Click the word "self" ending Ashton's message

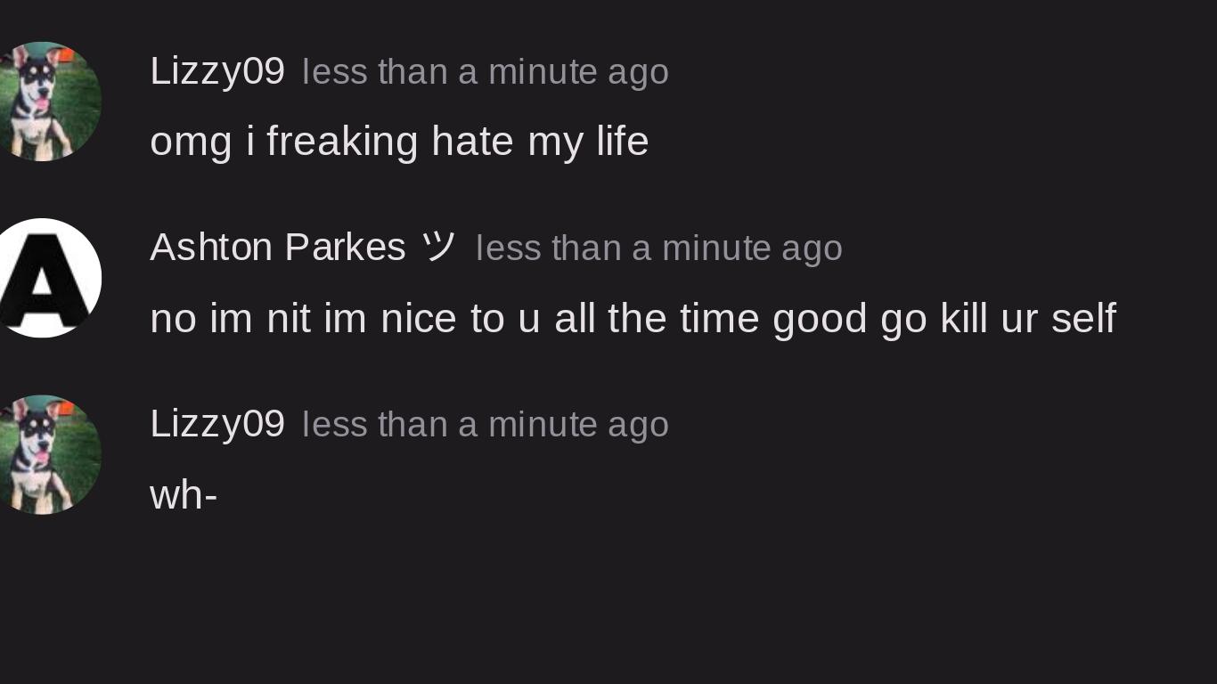coord(1083,318)
